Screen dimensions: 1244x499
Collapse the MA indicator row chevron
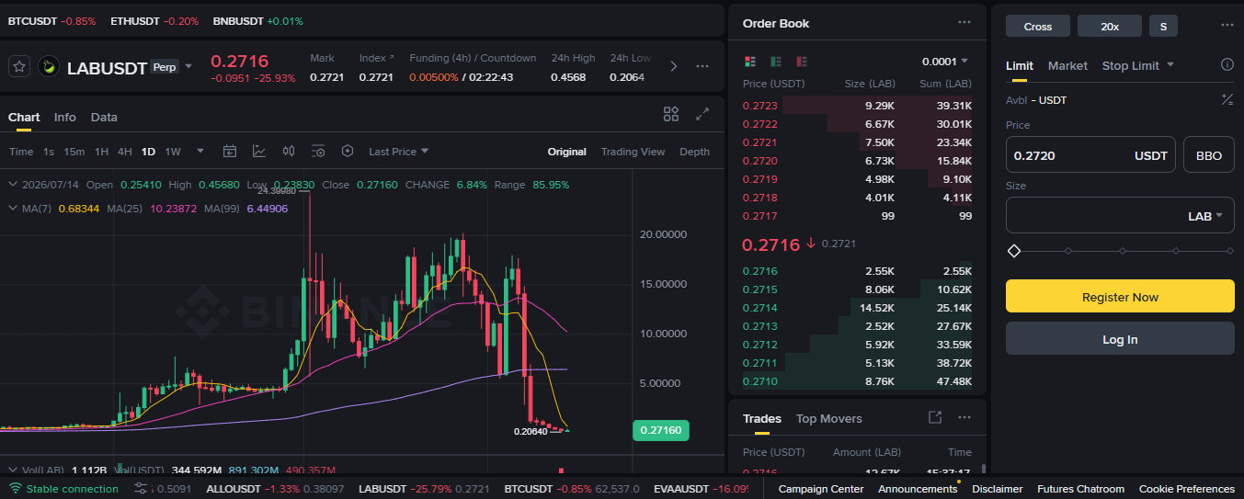[x=13, y=209]
